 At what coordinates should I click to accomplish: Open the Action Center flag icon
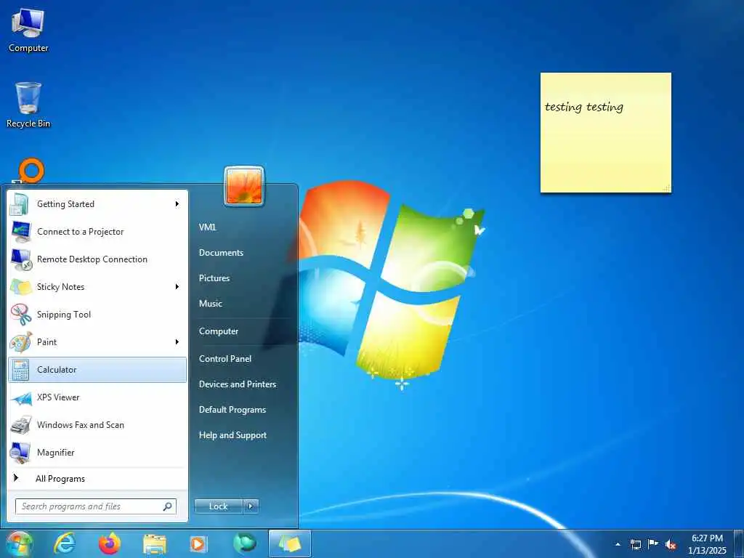(653, 543)
